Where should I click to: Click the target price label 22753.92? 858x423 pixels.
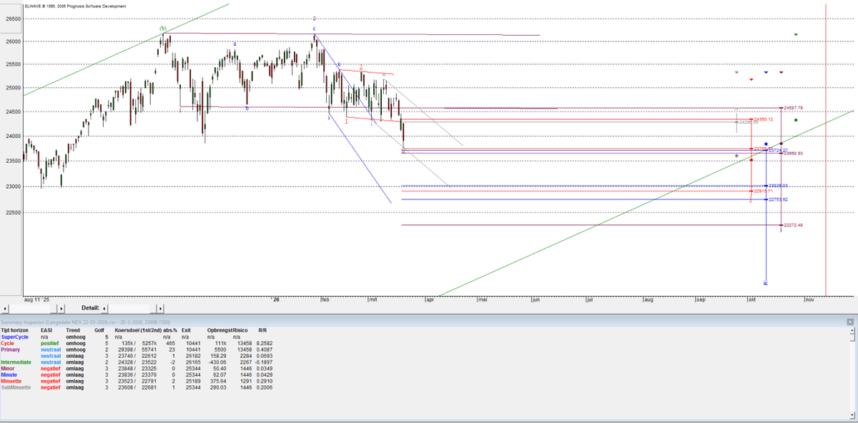click(779, 199)
